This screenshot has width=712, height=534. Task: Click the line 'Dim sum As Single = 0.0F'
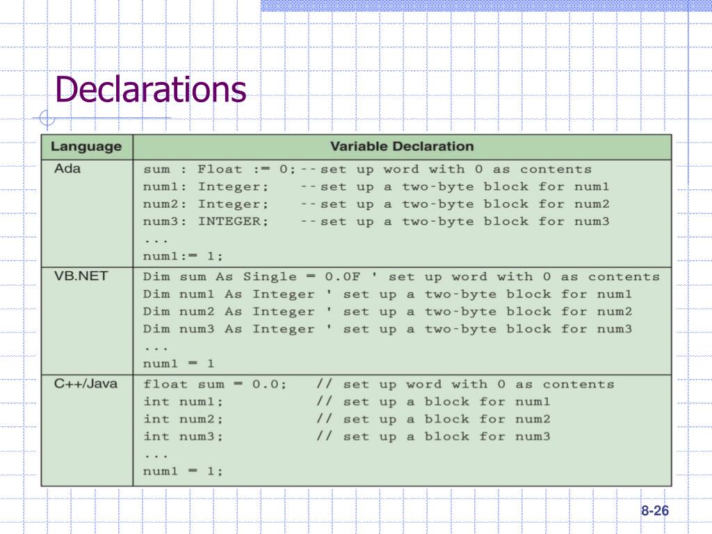click(252, 277)
